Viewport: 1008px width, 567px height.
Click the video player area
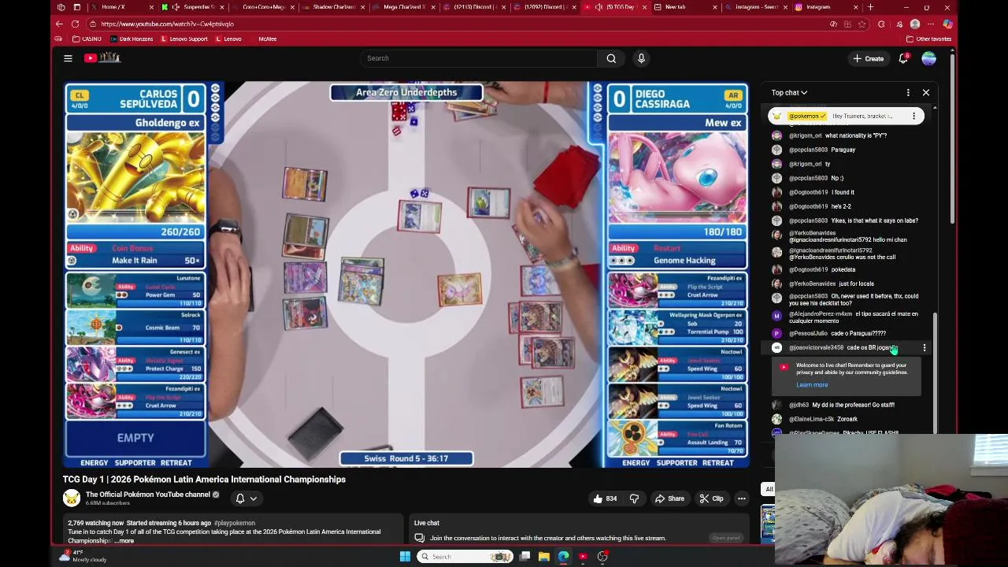pos(406,274)
